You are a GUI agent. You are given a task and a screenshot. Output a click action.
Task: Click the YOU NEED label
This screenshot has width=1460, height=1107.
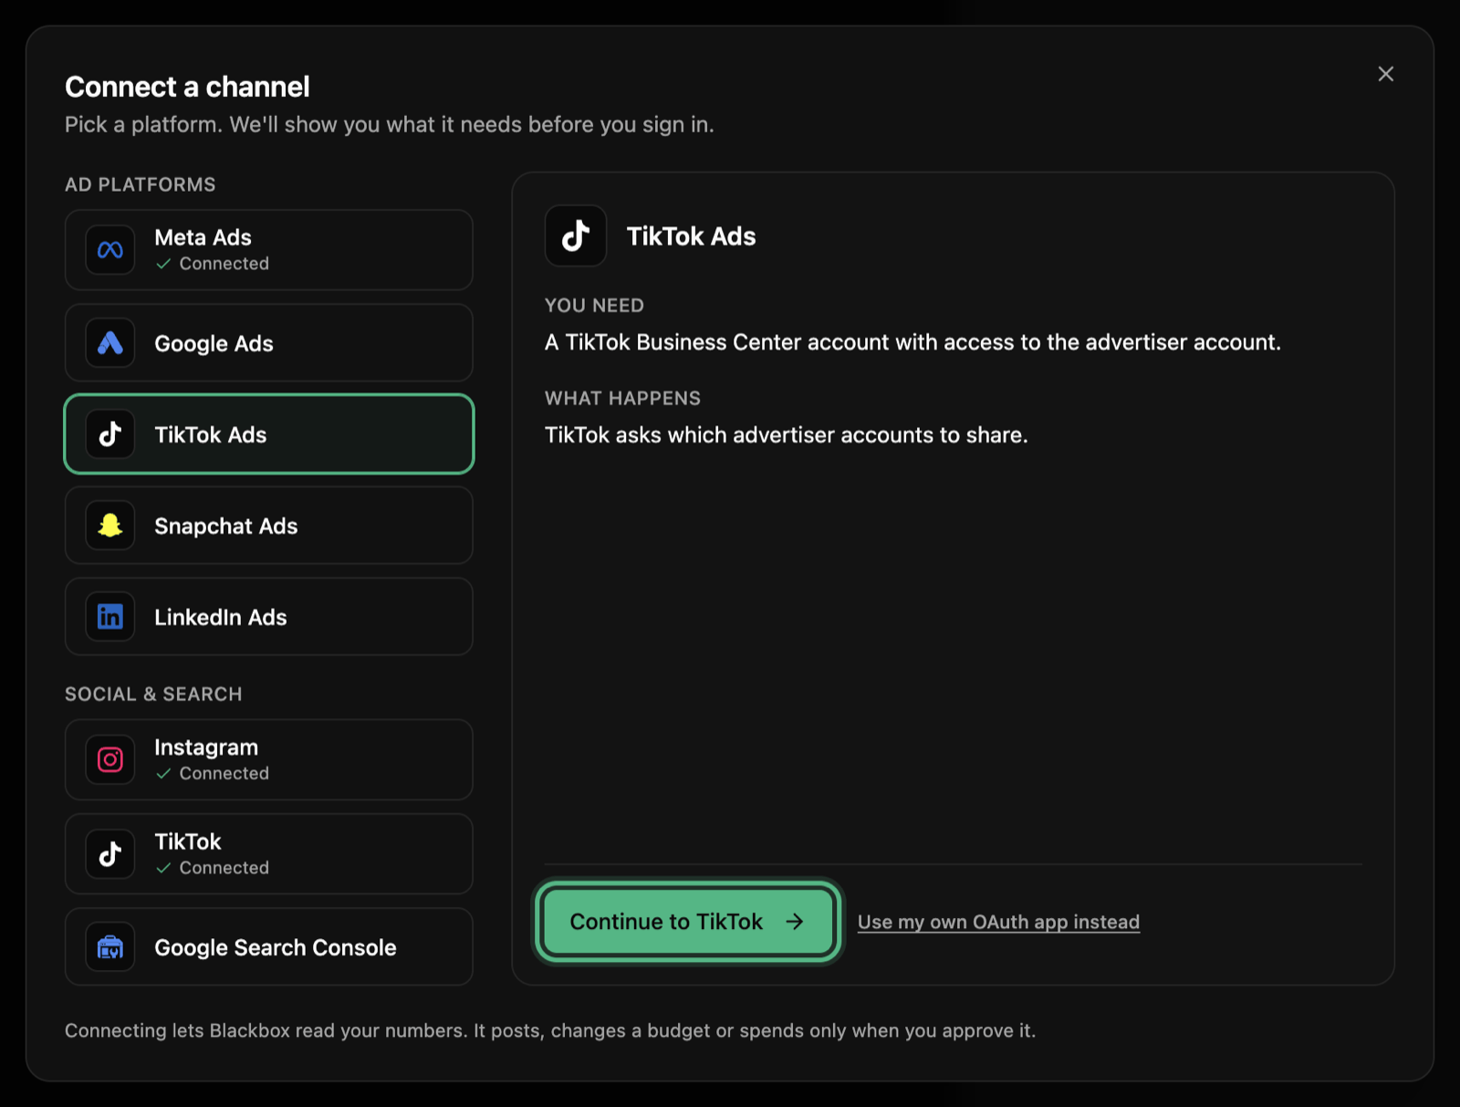(x=594, y=306)
